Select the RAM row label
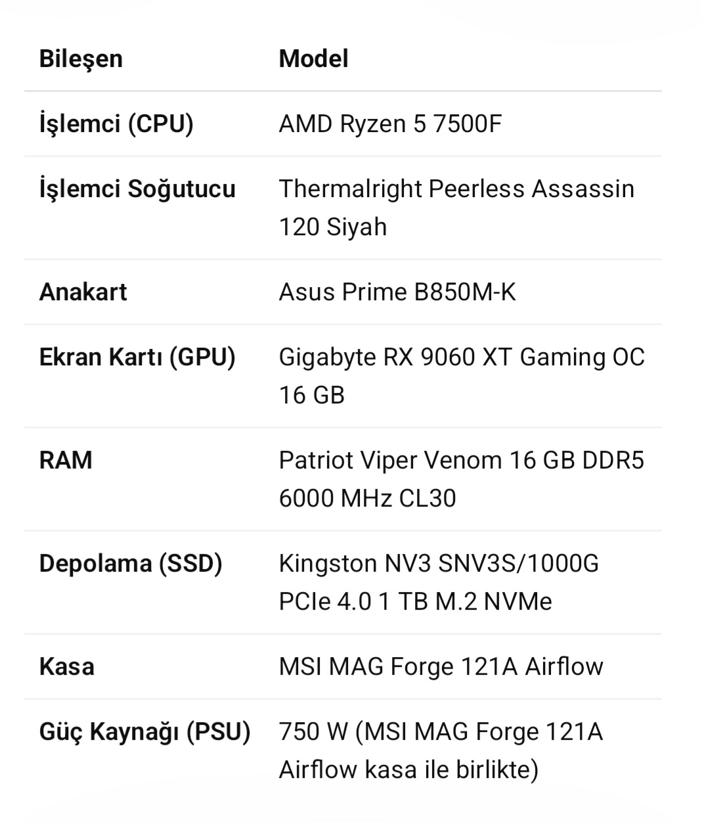Image resolution: width=702 pixels, height=822 pixels. click(66, 460)
